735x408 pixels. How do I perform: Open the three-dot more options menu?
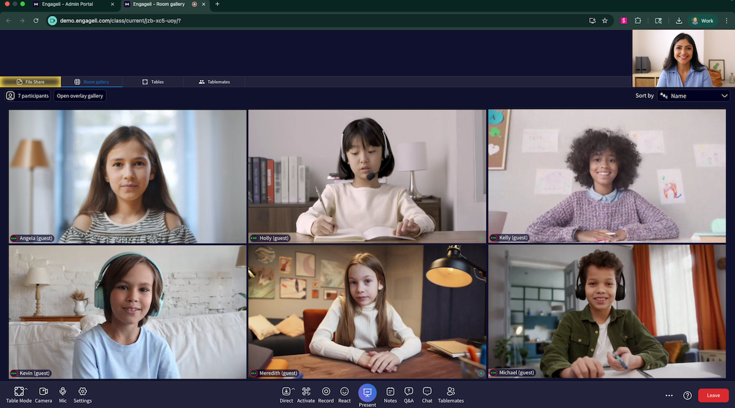669,395
